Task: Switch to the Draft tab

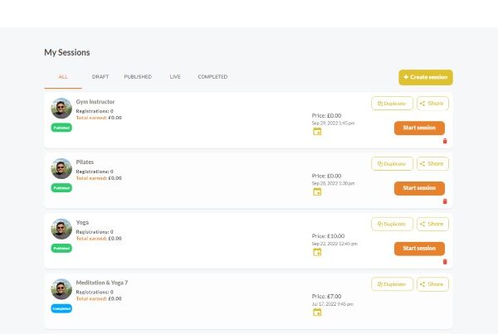Action: (100, 77)
